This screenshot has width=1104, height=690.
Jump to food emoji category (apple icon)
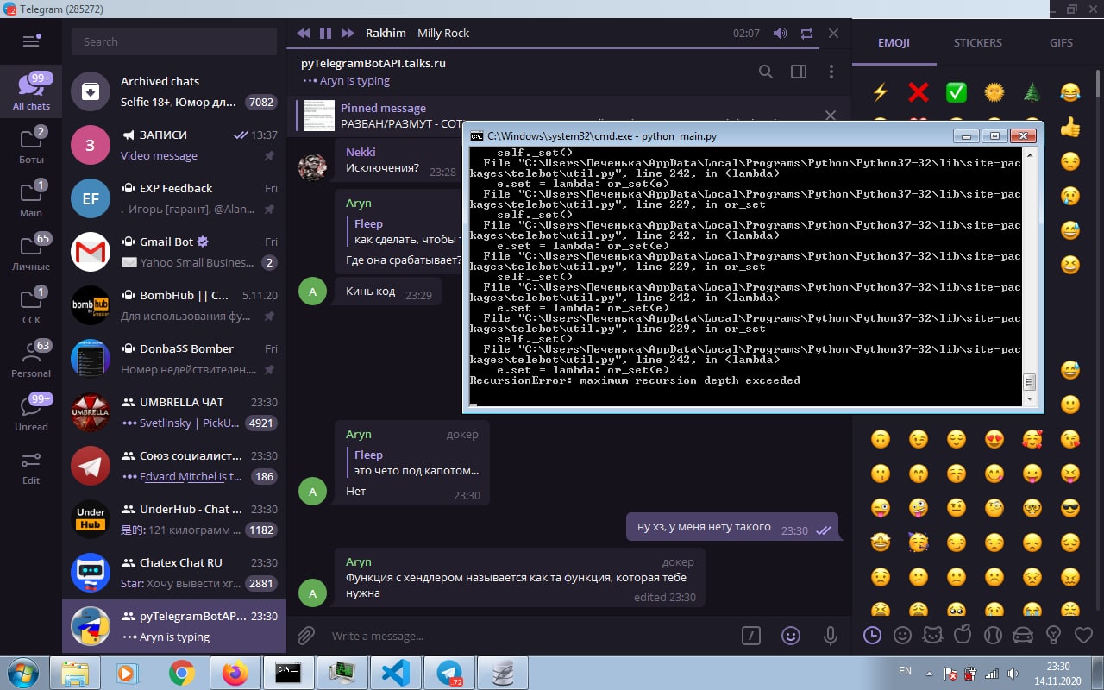point(963,636)
